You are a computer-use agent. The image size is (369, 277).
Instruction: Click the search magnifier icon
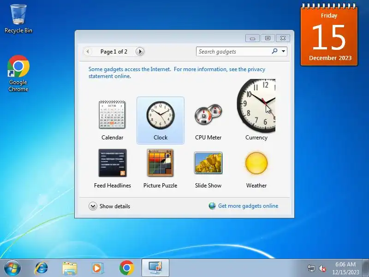click(x=274, y=51)
